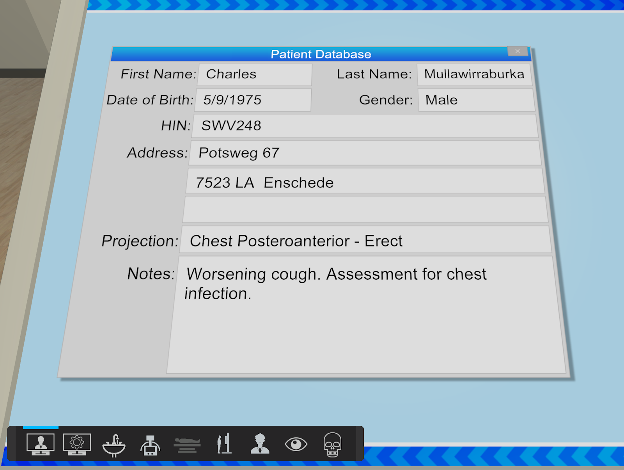Click the Patient Database title bar
This screenshot has height=470, width=624.
click(321, 54)
